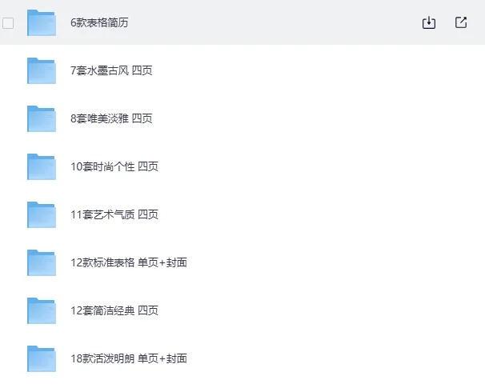Screen dimensions: 485x392
Task: Click the 18款活泼明朗 单页+封面 folder icon
Action: coord(41,358)
